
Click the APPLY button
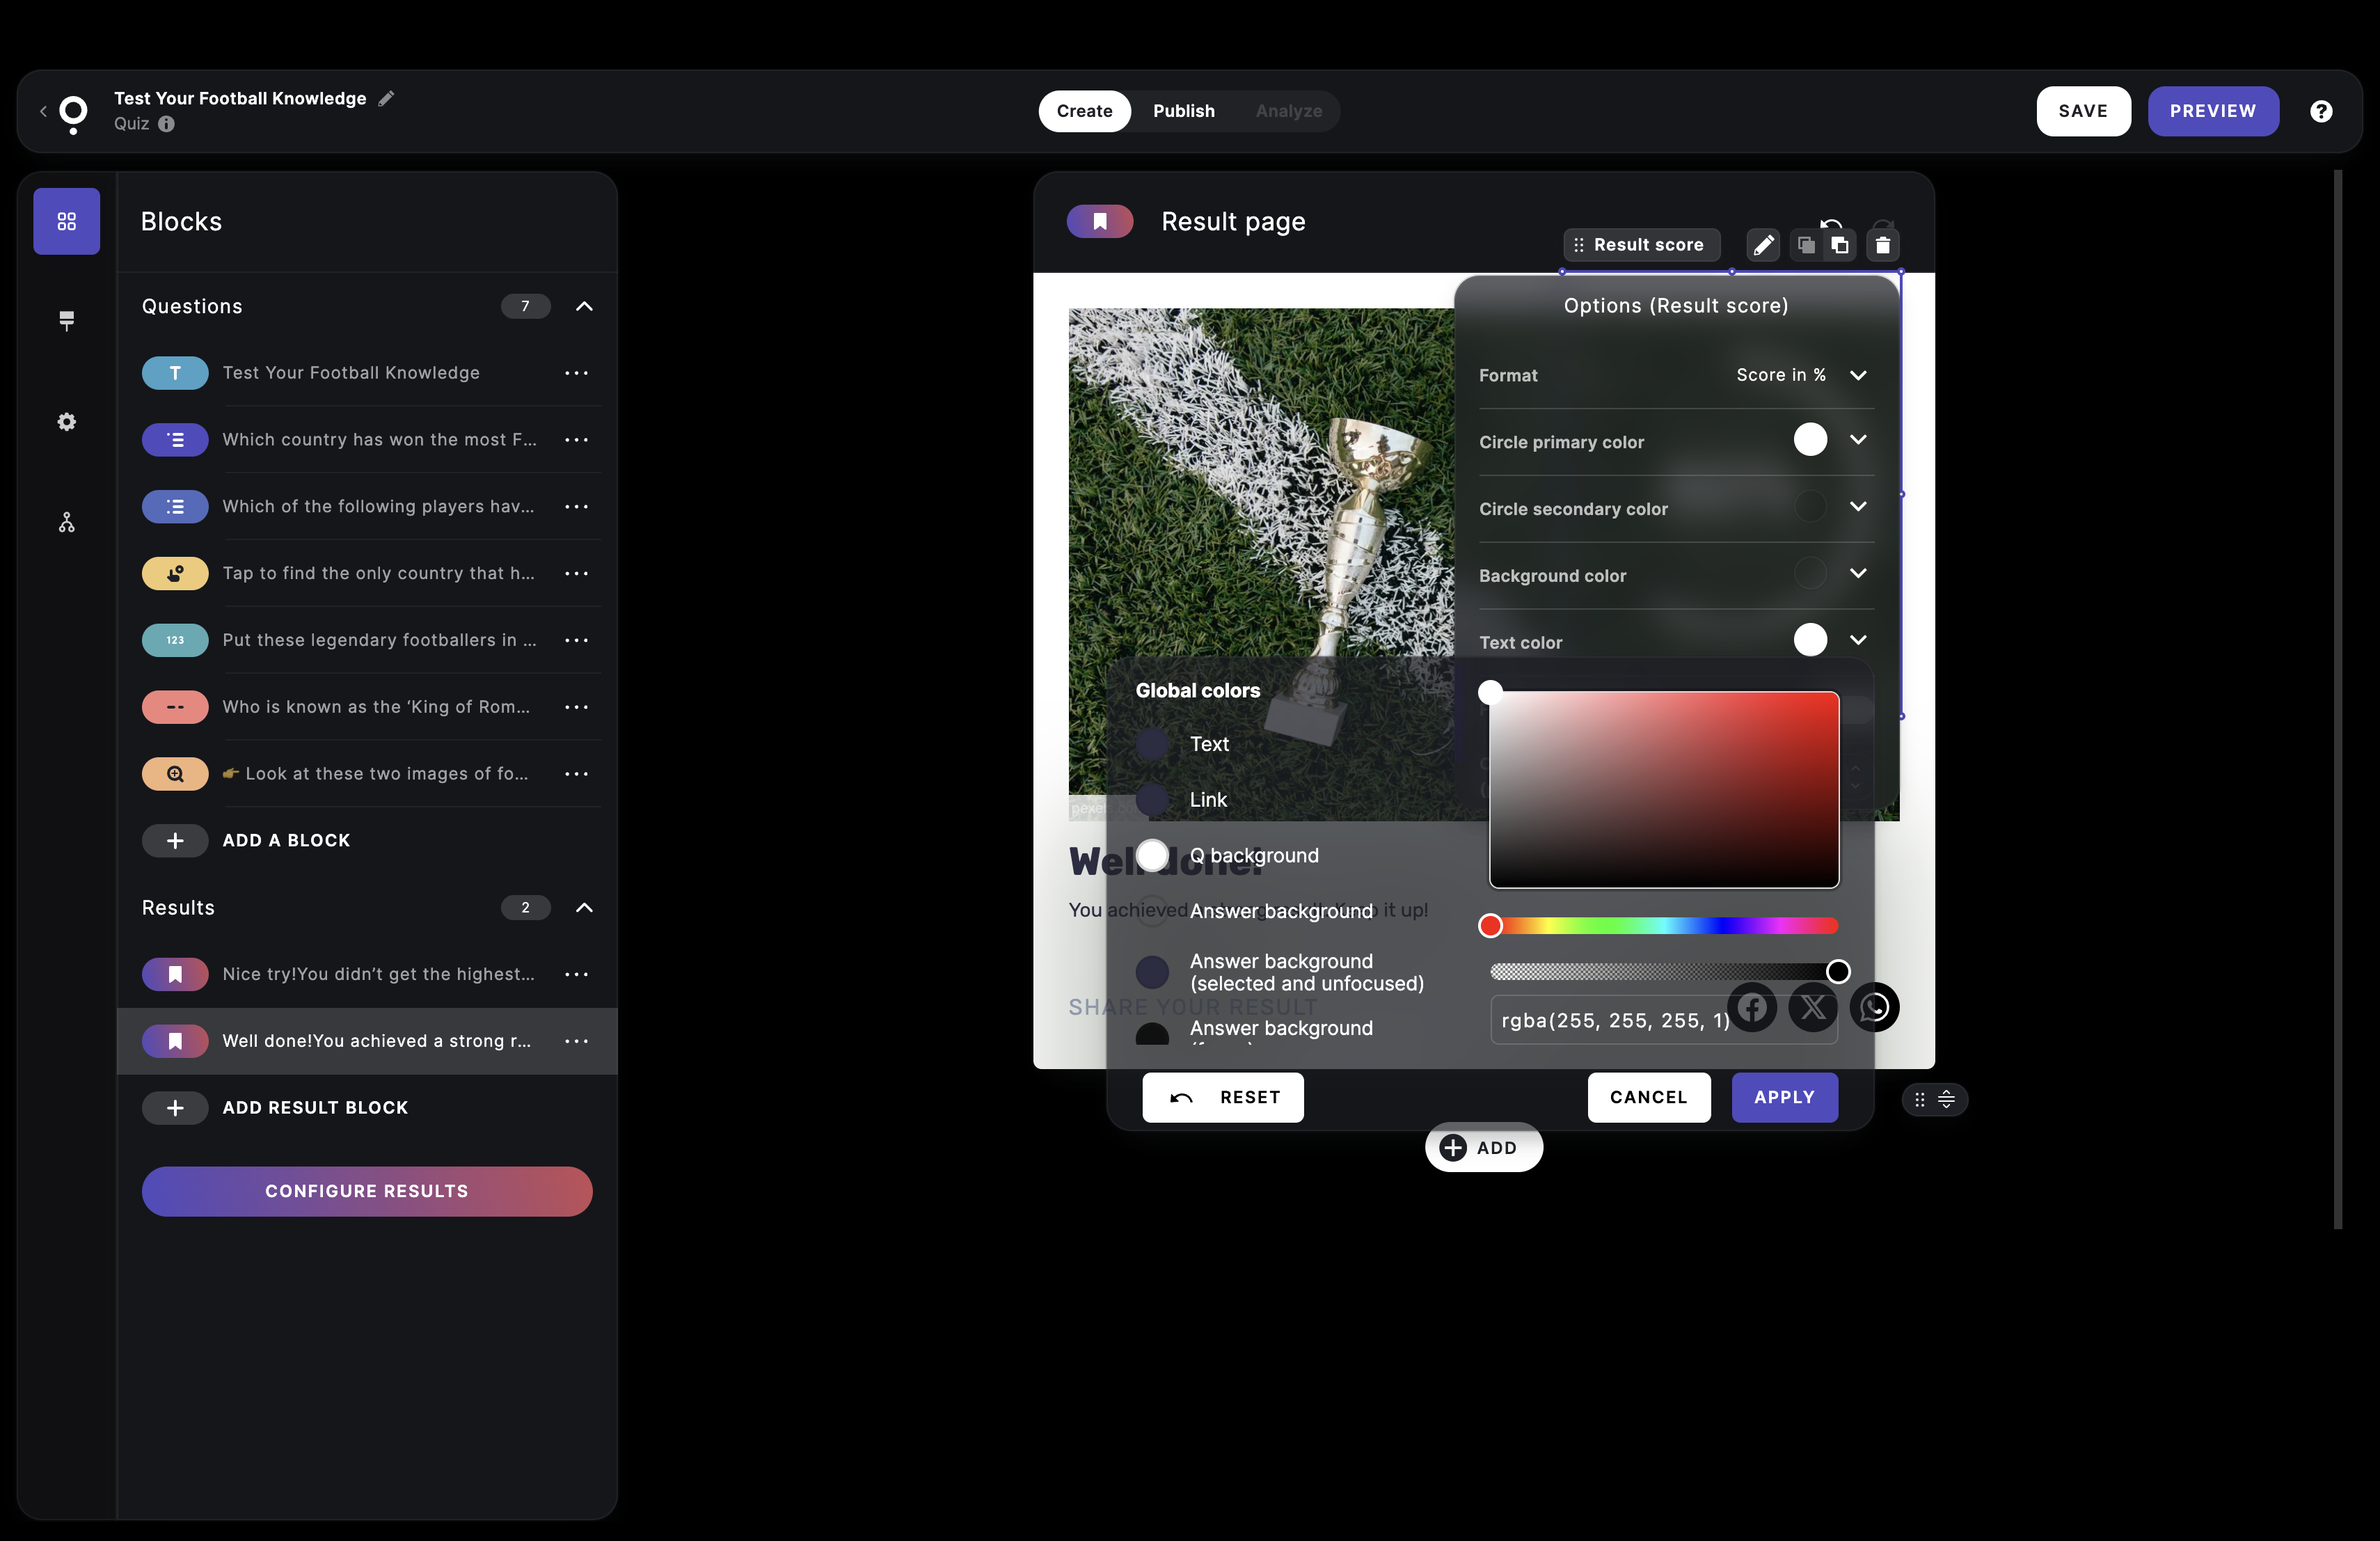pos(1784,1097)
